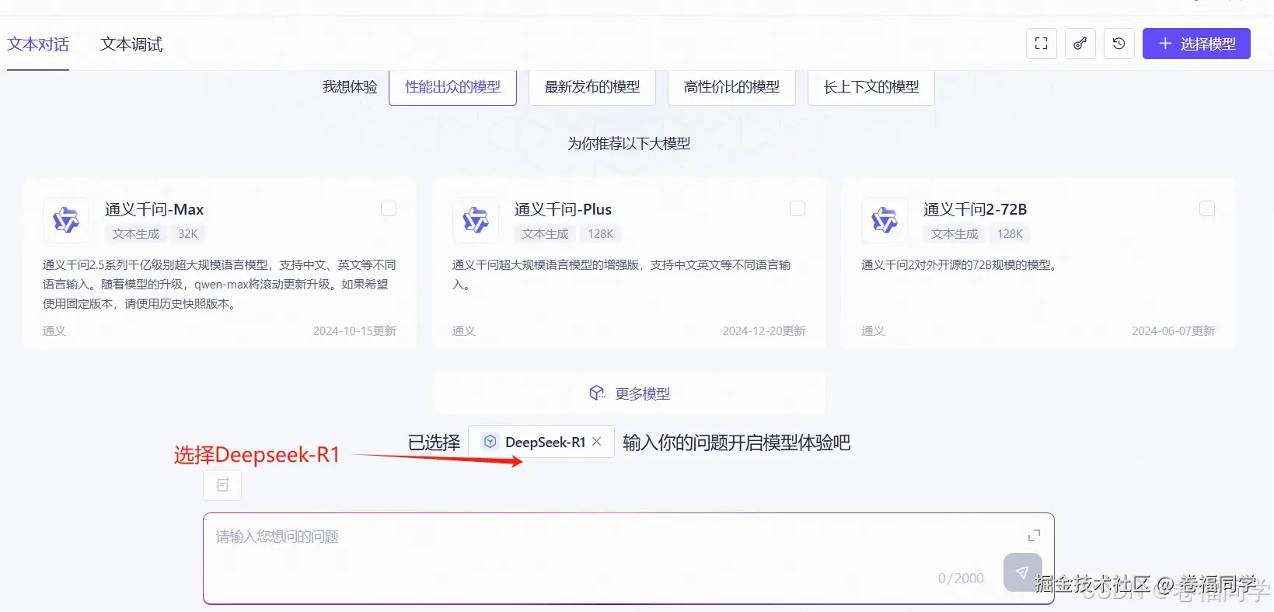Screen dimensions: 1274x612
Task: Select the 最新发布的模型 filter
Action: click(592, 87)
